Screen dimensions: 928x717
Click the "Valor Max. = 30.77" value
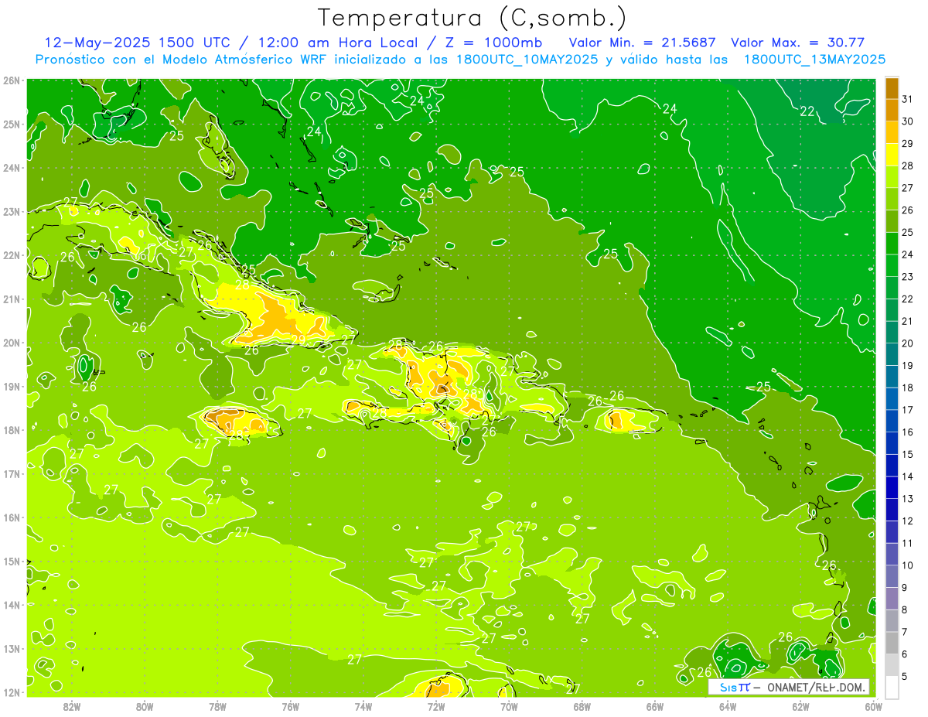click(x=797, y=43)
